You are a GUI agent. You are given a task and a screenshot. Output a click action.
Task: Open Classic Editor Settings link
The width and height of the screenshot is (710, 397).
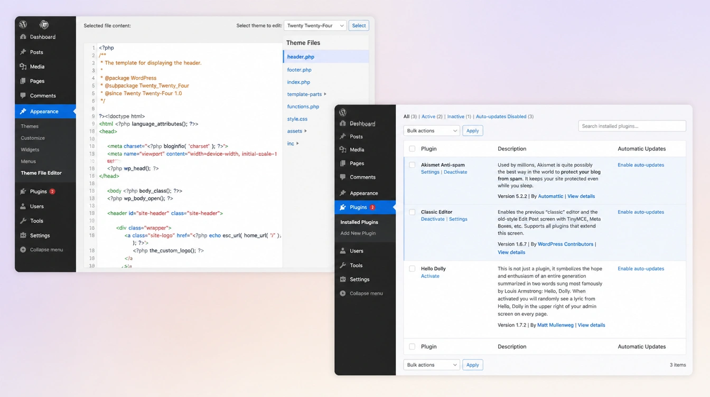458,219
